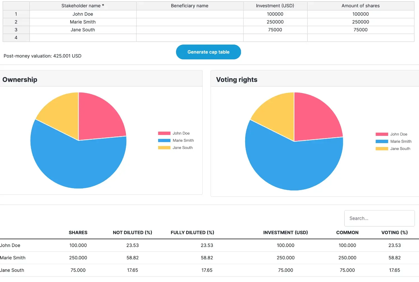Toggle Jane South legend swatch in Ownership chart
The width and height of the screenshot is (419, 282).
pos(164,148)
